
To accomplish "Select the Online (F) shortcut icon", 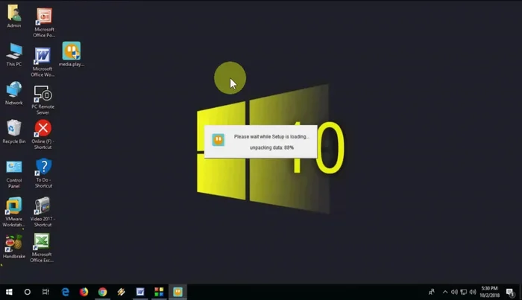I will tap(43, 135).
